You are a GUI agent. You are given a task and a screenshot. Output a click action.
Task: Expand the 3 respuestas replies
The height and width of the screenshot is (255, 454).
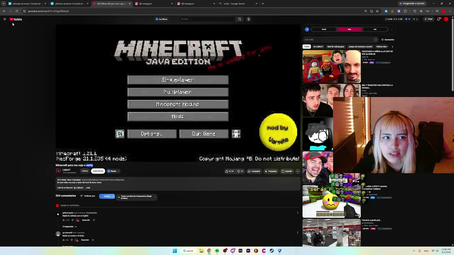70,227
